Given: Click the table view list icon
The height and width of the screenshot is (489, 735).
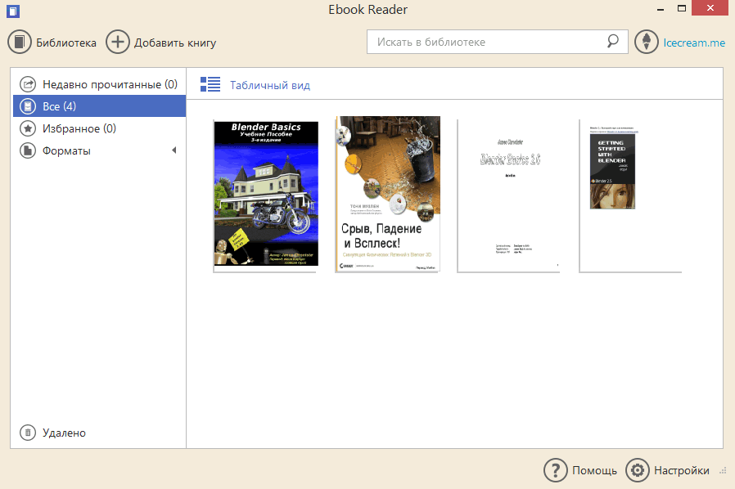Looking at the screenshot, I should coord(210,84).
